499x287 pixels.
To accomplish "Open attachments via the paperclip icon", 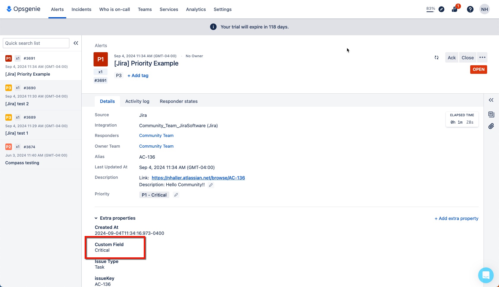I will tap(491, 126).
